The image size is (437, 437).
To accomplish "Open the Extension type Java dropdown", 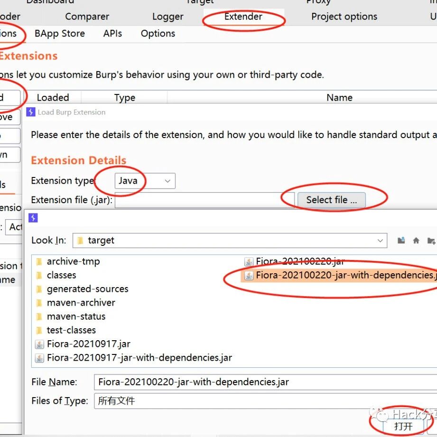I will [x=145, y=181].
